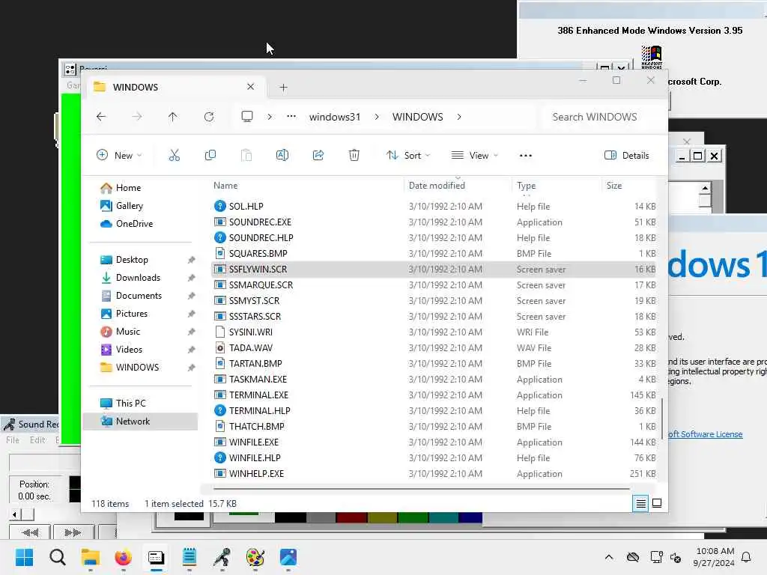
Task: Expand chevron after windows31 breadcrumb
Action: coord(377,117)
